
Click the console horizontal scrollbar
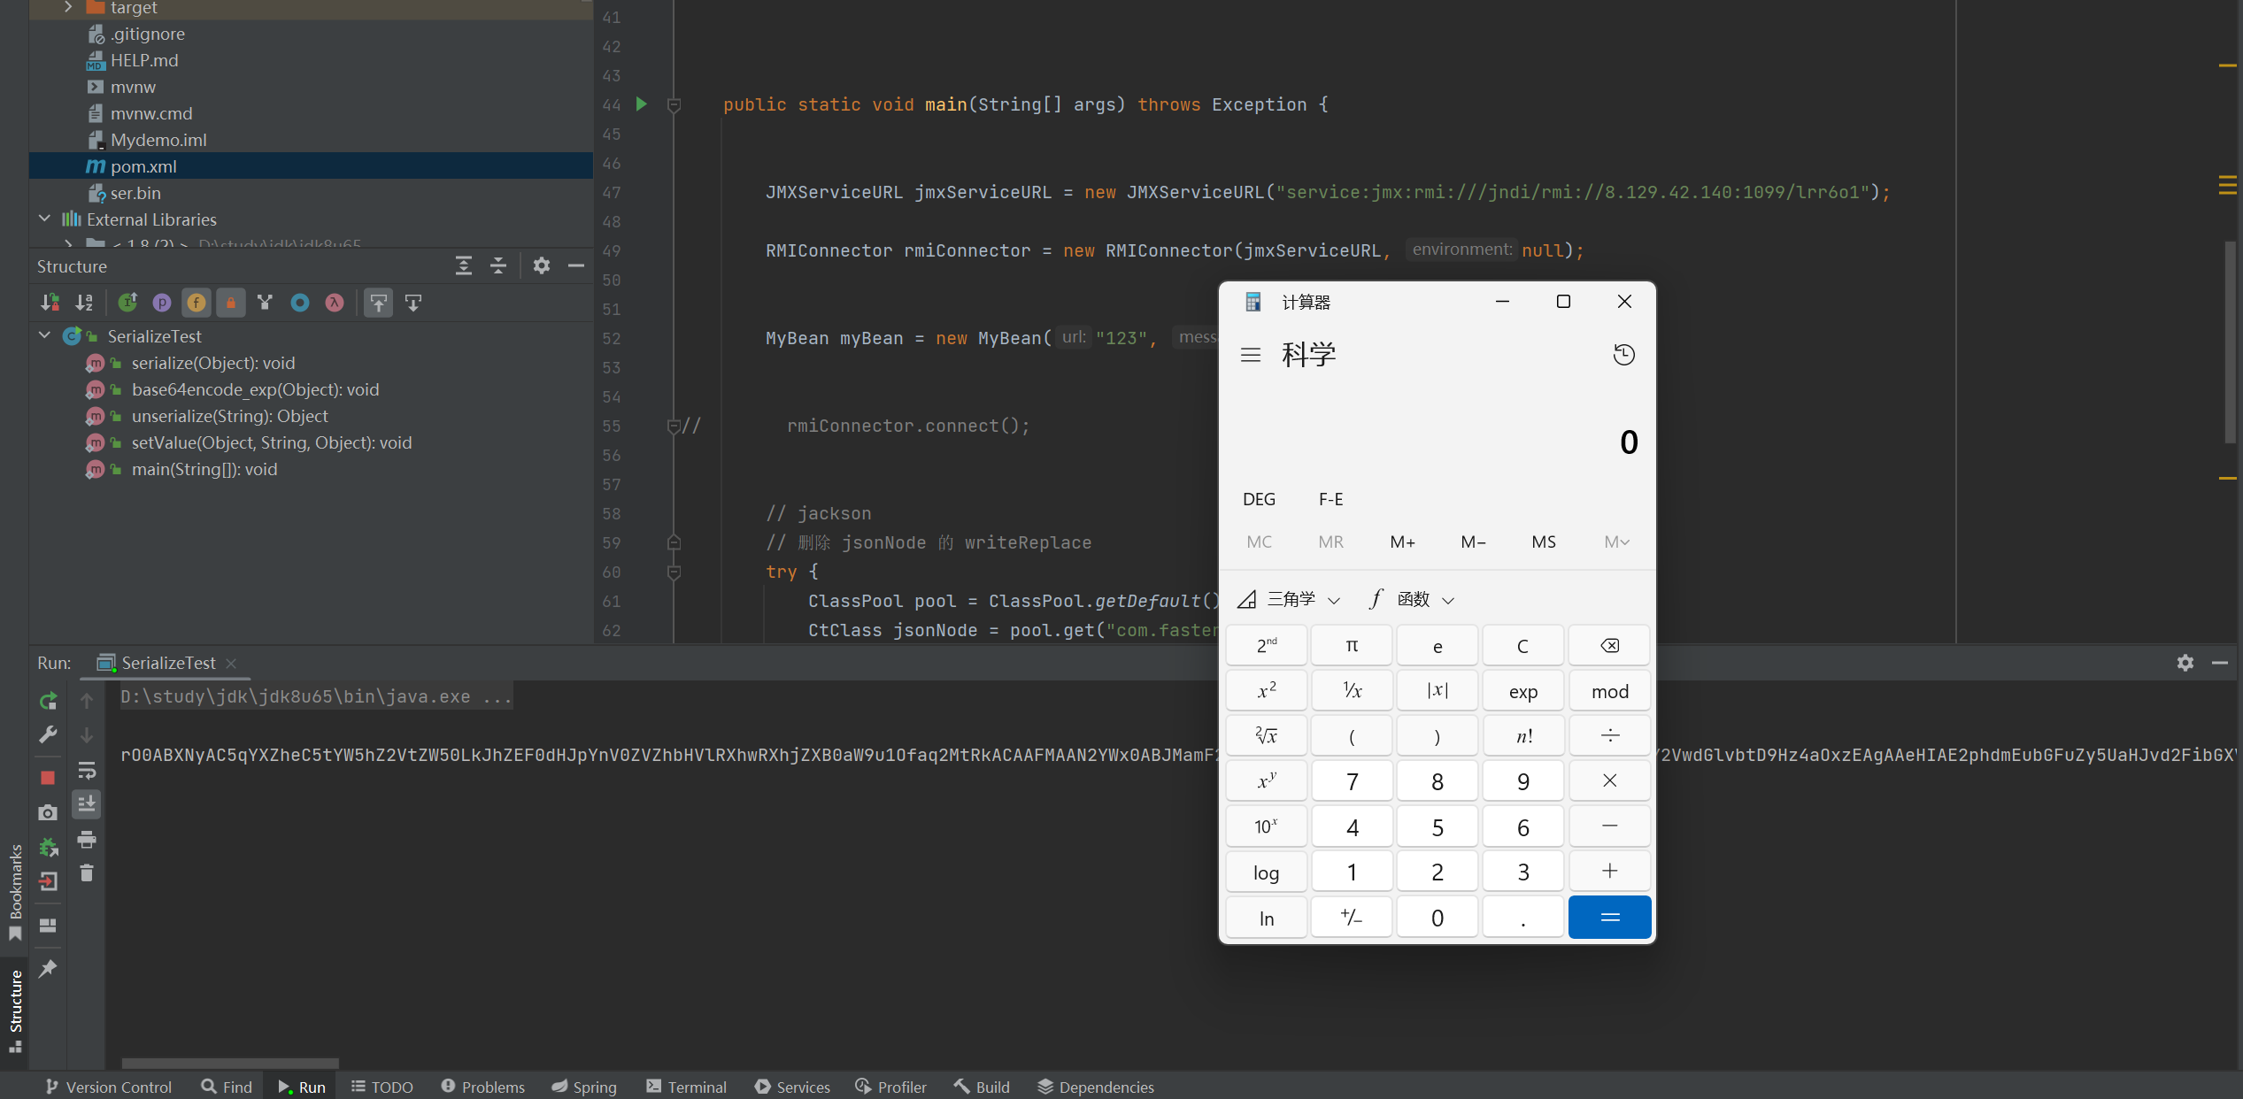[x=230, y=1063]
